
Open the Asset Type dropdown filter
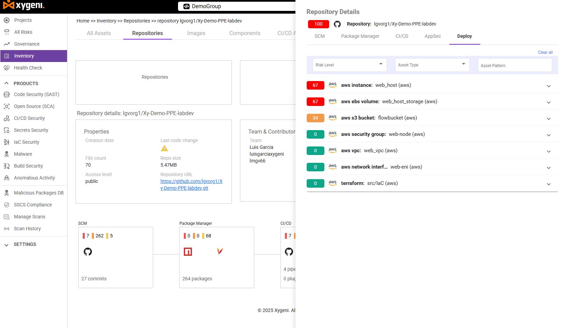point(432,65)
